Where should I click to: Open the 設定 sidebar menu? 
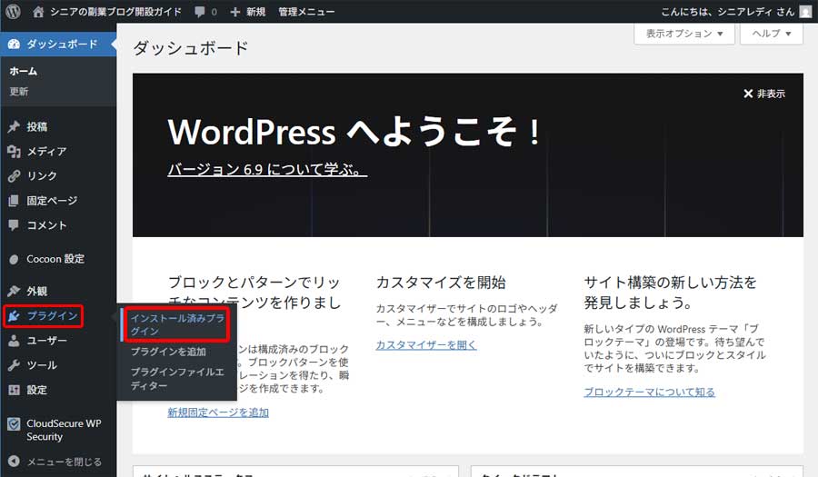37,390
